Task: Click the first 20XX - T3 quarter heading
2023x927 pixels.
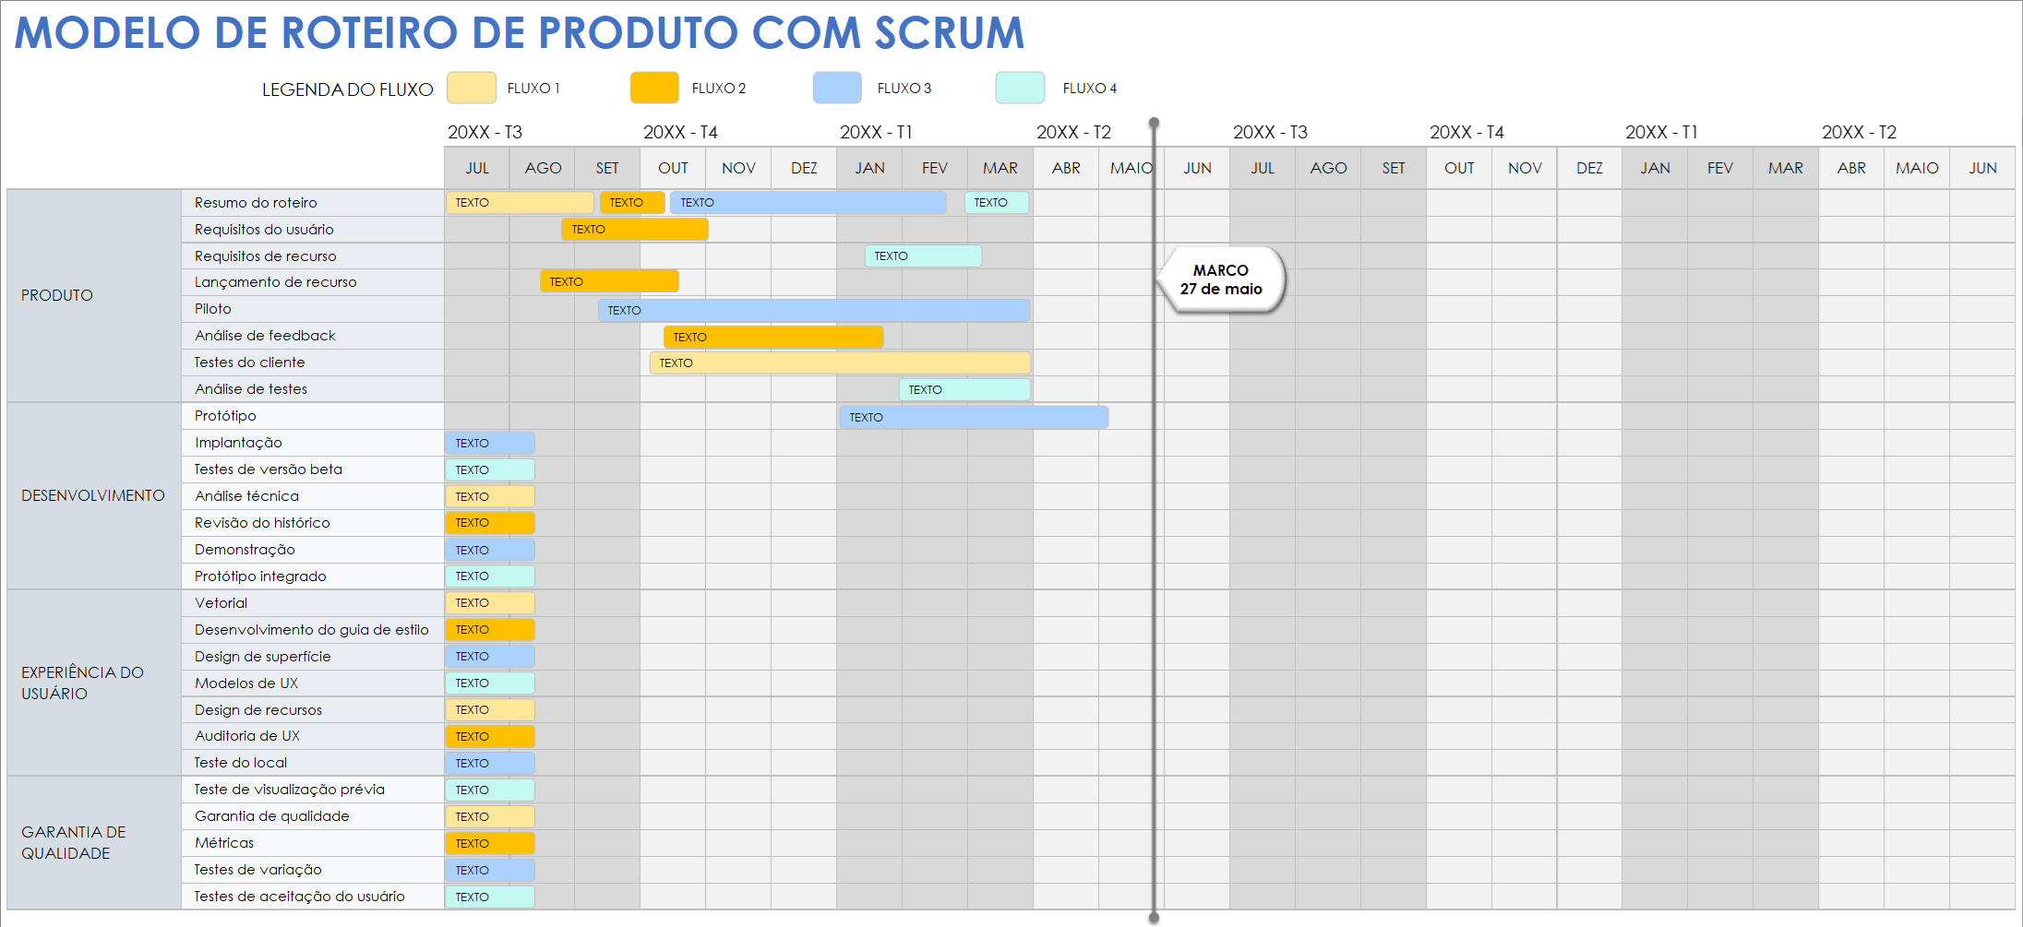Action: (x=485, y=132)
